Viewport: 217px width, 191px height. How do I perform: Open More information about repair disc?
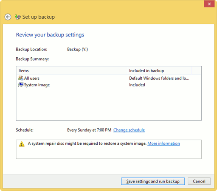coord(163,143)
